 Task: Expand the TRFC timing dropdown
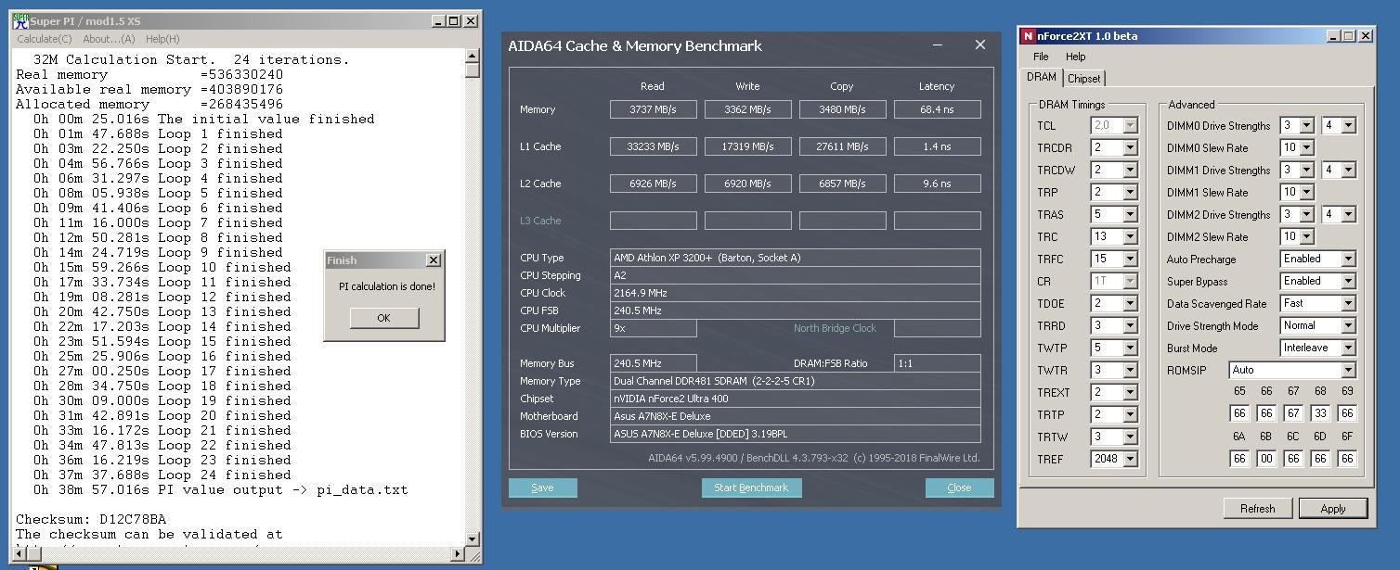[1130, 259]
